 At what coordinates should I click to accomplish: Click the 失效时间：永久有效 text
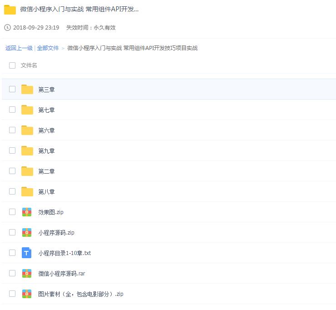[x=91, y=28]
